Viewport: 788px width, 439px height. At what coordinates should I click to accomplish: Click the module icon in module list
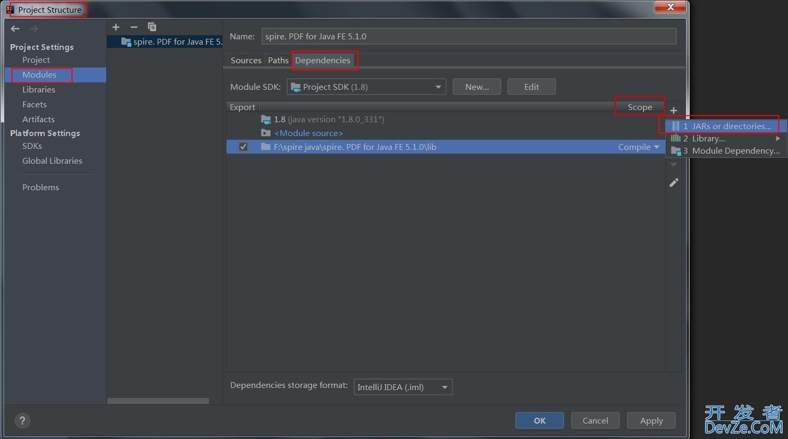pyautogui.click(x=126, y=41)
